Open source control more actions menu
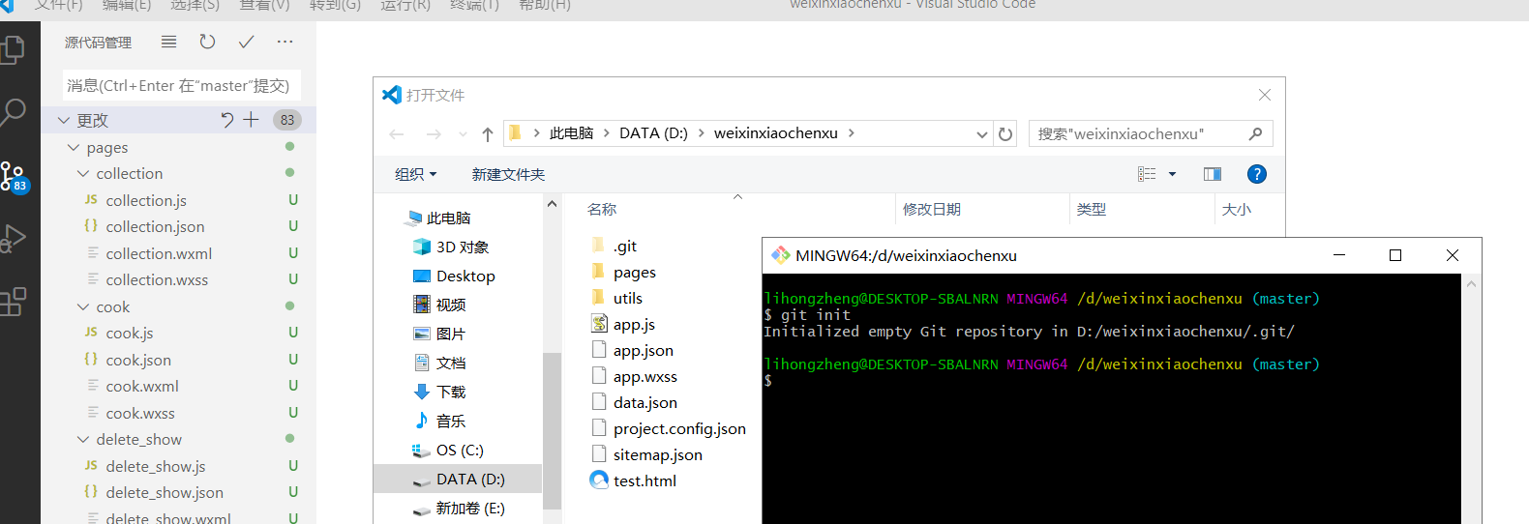Screen dimensions: 1529x524 tap(285, 42)
